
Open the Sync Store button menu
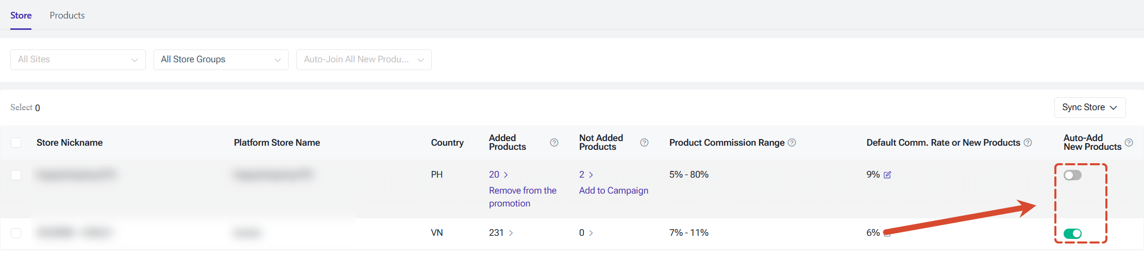tap(1090, 108)
